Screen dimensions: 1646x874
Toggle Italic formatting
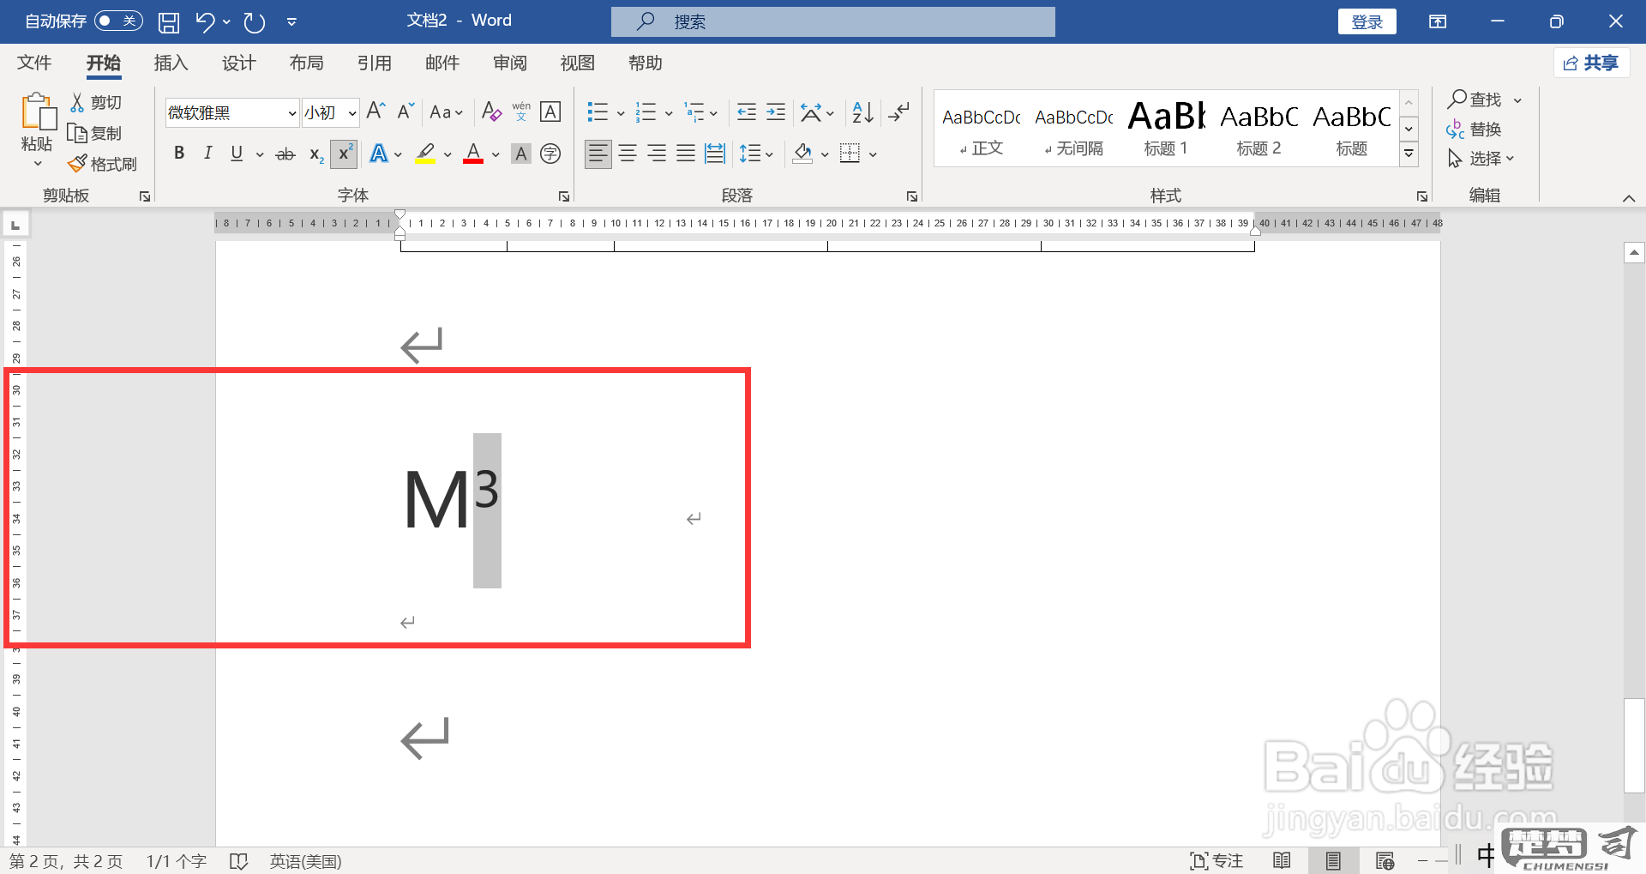207,154
